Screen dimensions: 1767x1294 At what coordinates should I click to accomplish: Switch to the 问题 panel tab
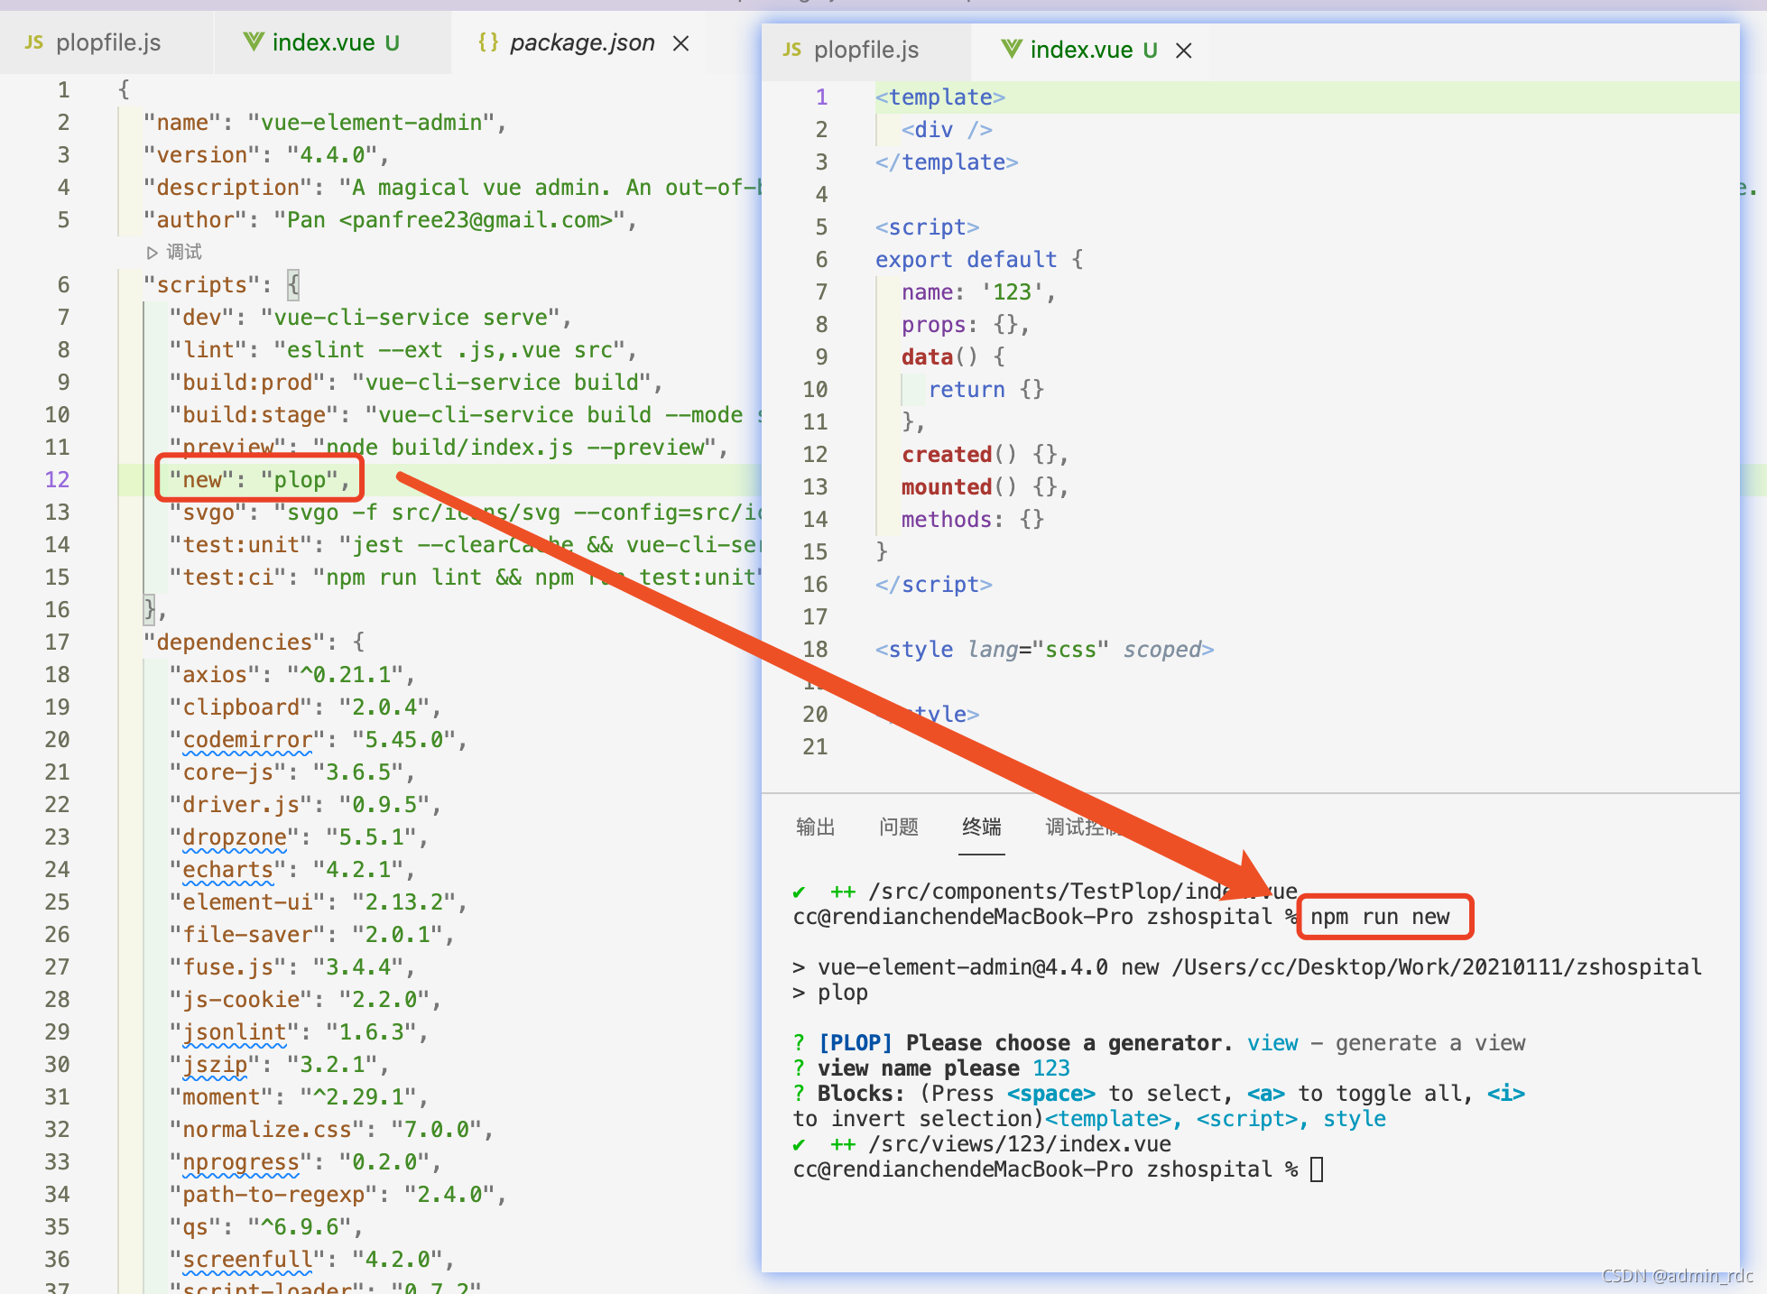pyautogui.click(x=899, y=827)
